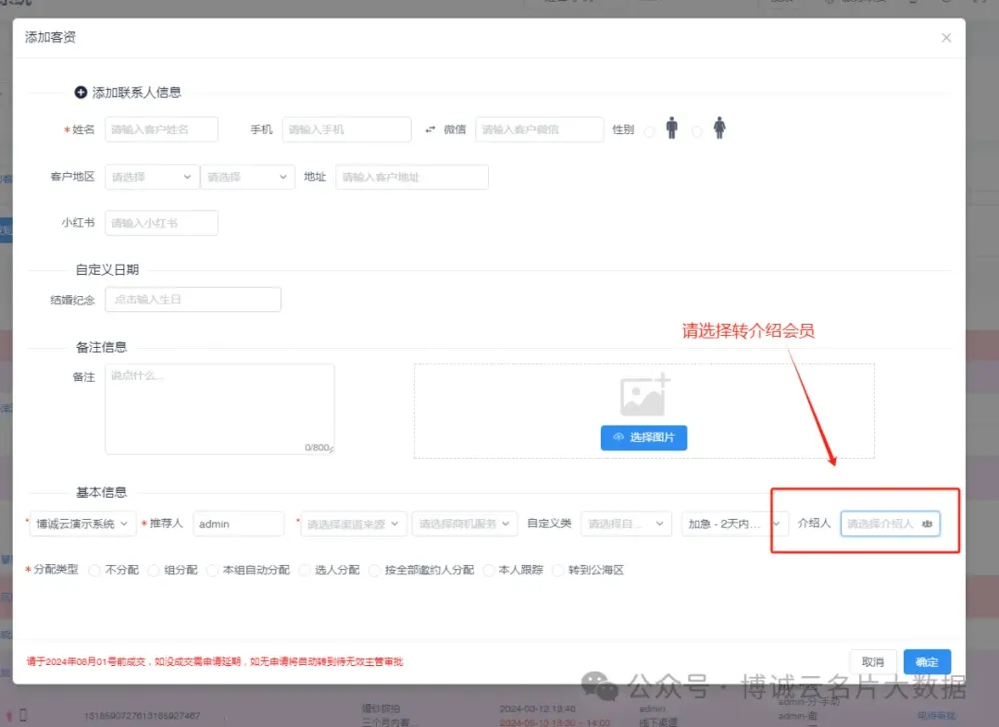Click the 选择图片 upload button

[x=643, y=437]
